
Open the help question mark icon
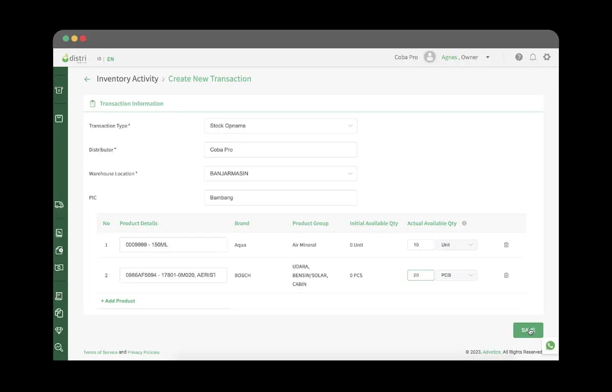click(519, 57)
